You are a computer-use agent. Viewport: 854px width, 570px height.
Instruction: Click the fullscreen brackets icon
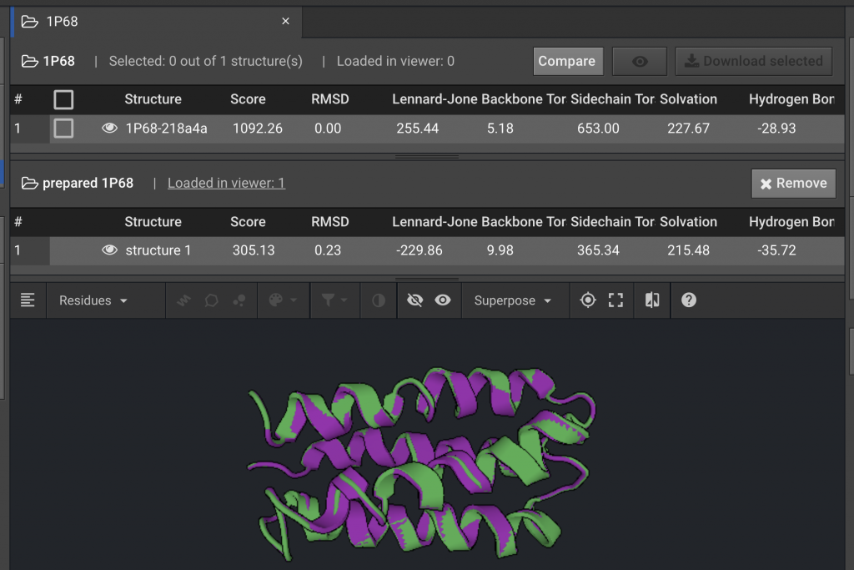click(x=616, y=300)
